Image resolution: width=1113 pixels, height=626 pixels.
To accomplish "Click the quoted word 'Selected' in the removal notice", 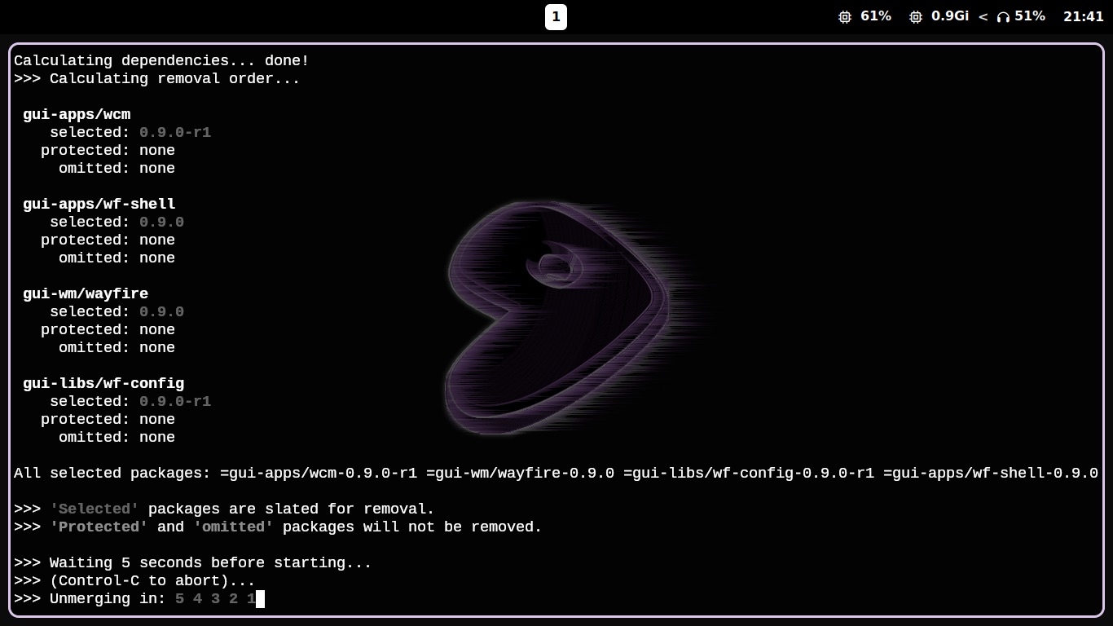I will tap(95, 509).
